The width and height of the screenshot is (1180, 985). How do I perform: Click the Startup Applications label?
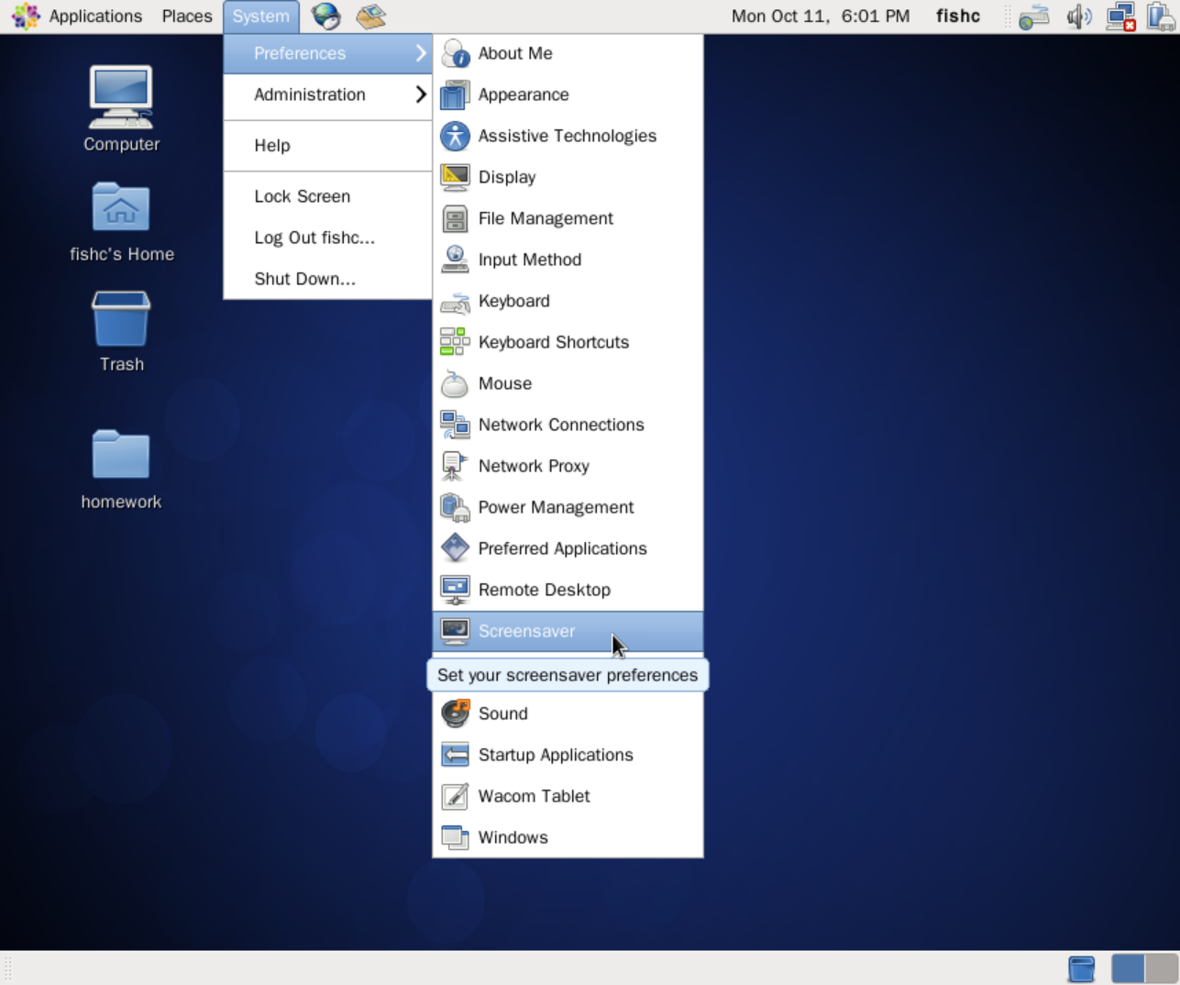556,755
